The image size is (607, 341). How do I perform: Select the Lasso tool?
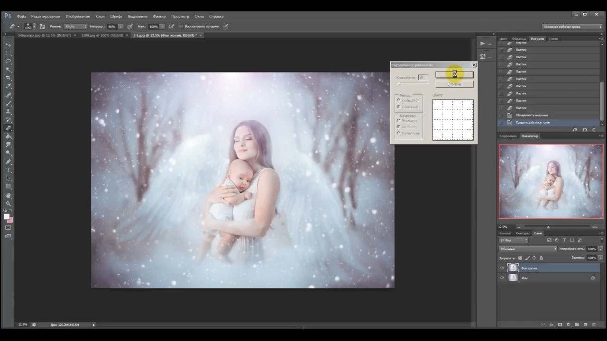click(x=8, y=61)
